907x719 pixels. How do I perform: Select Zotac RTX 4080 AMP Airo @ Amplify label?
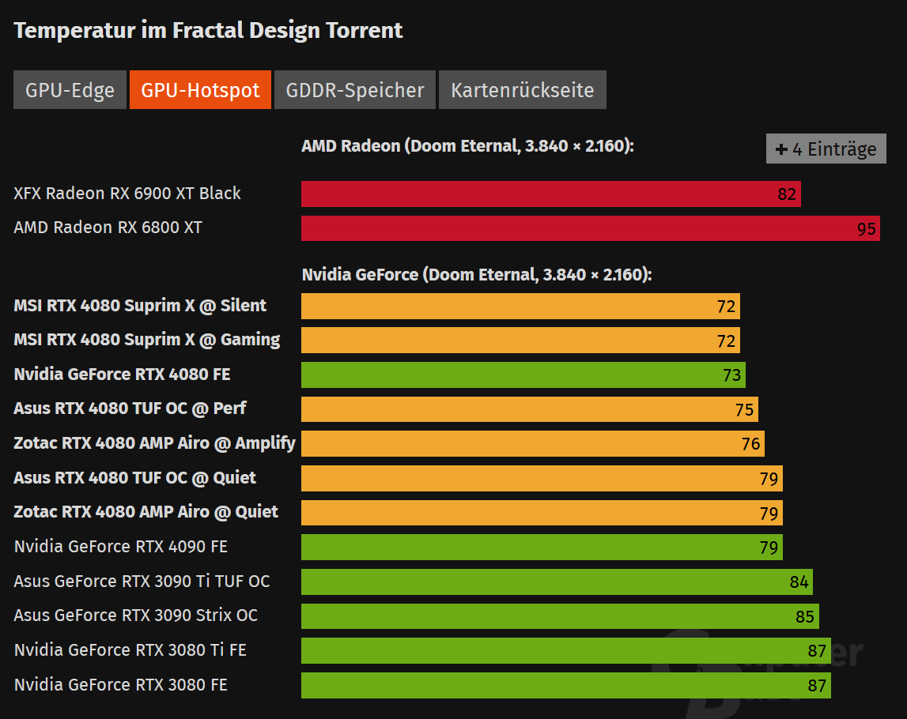[154, 443]
